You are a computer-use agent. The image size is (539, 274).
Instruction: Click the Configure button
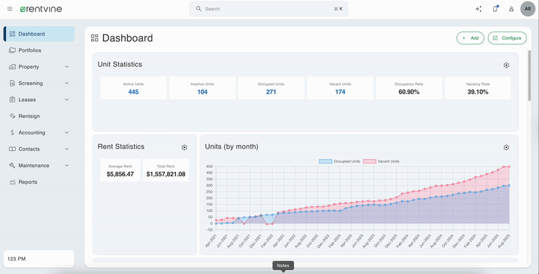click(507, 38)
